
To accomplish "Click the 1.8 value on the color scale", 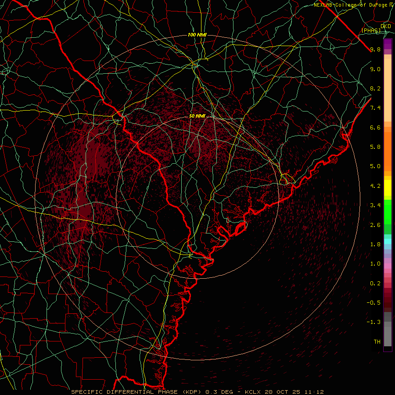I will (375, 244).
